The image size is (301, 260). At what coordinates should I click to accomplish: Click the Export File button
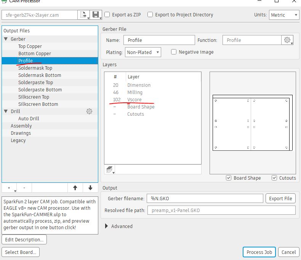click(280, 198)
